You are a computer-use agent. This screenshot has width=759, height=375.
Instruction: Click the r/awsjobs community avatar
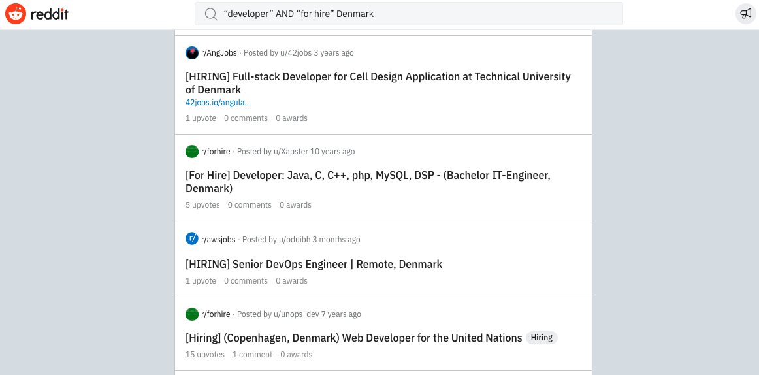191,239
